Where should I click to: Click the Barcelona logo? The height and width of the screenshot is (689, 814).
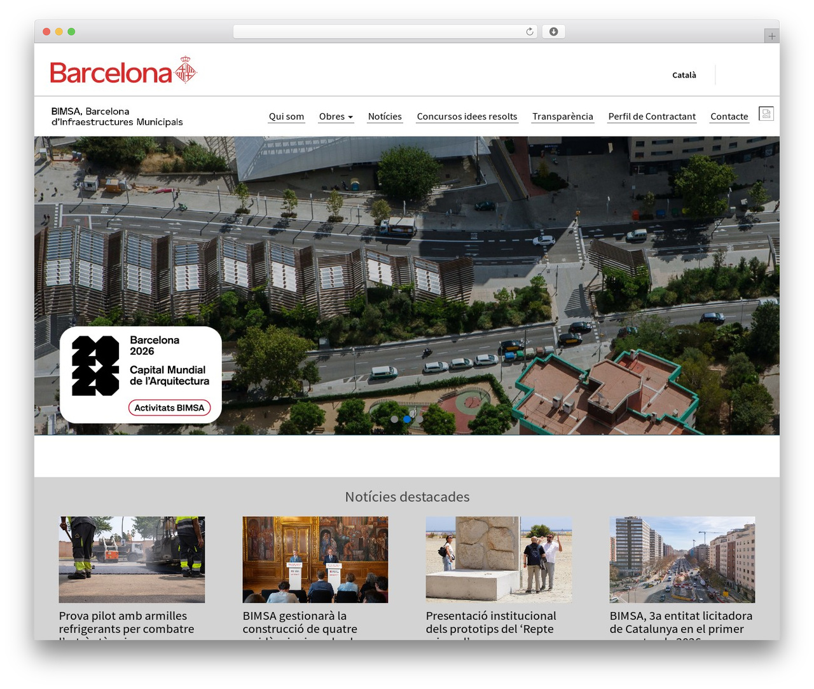(x=123, y=71)
